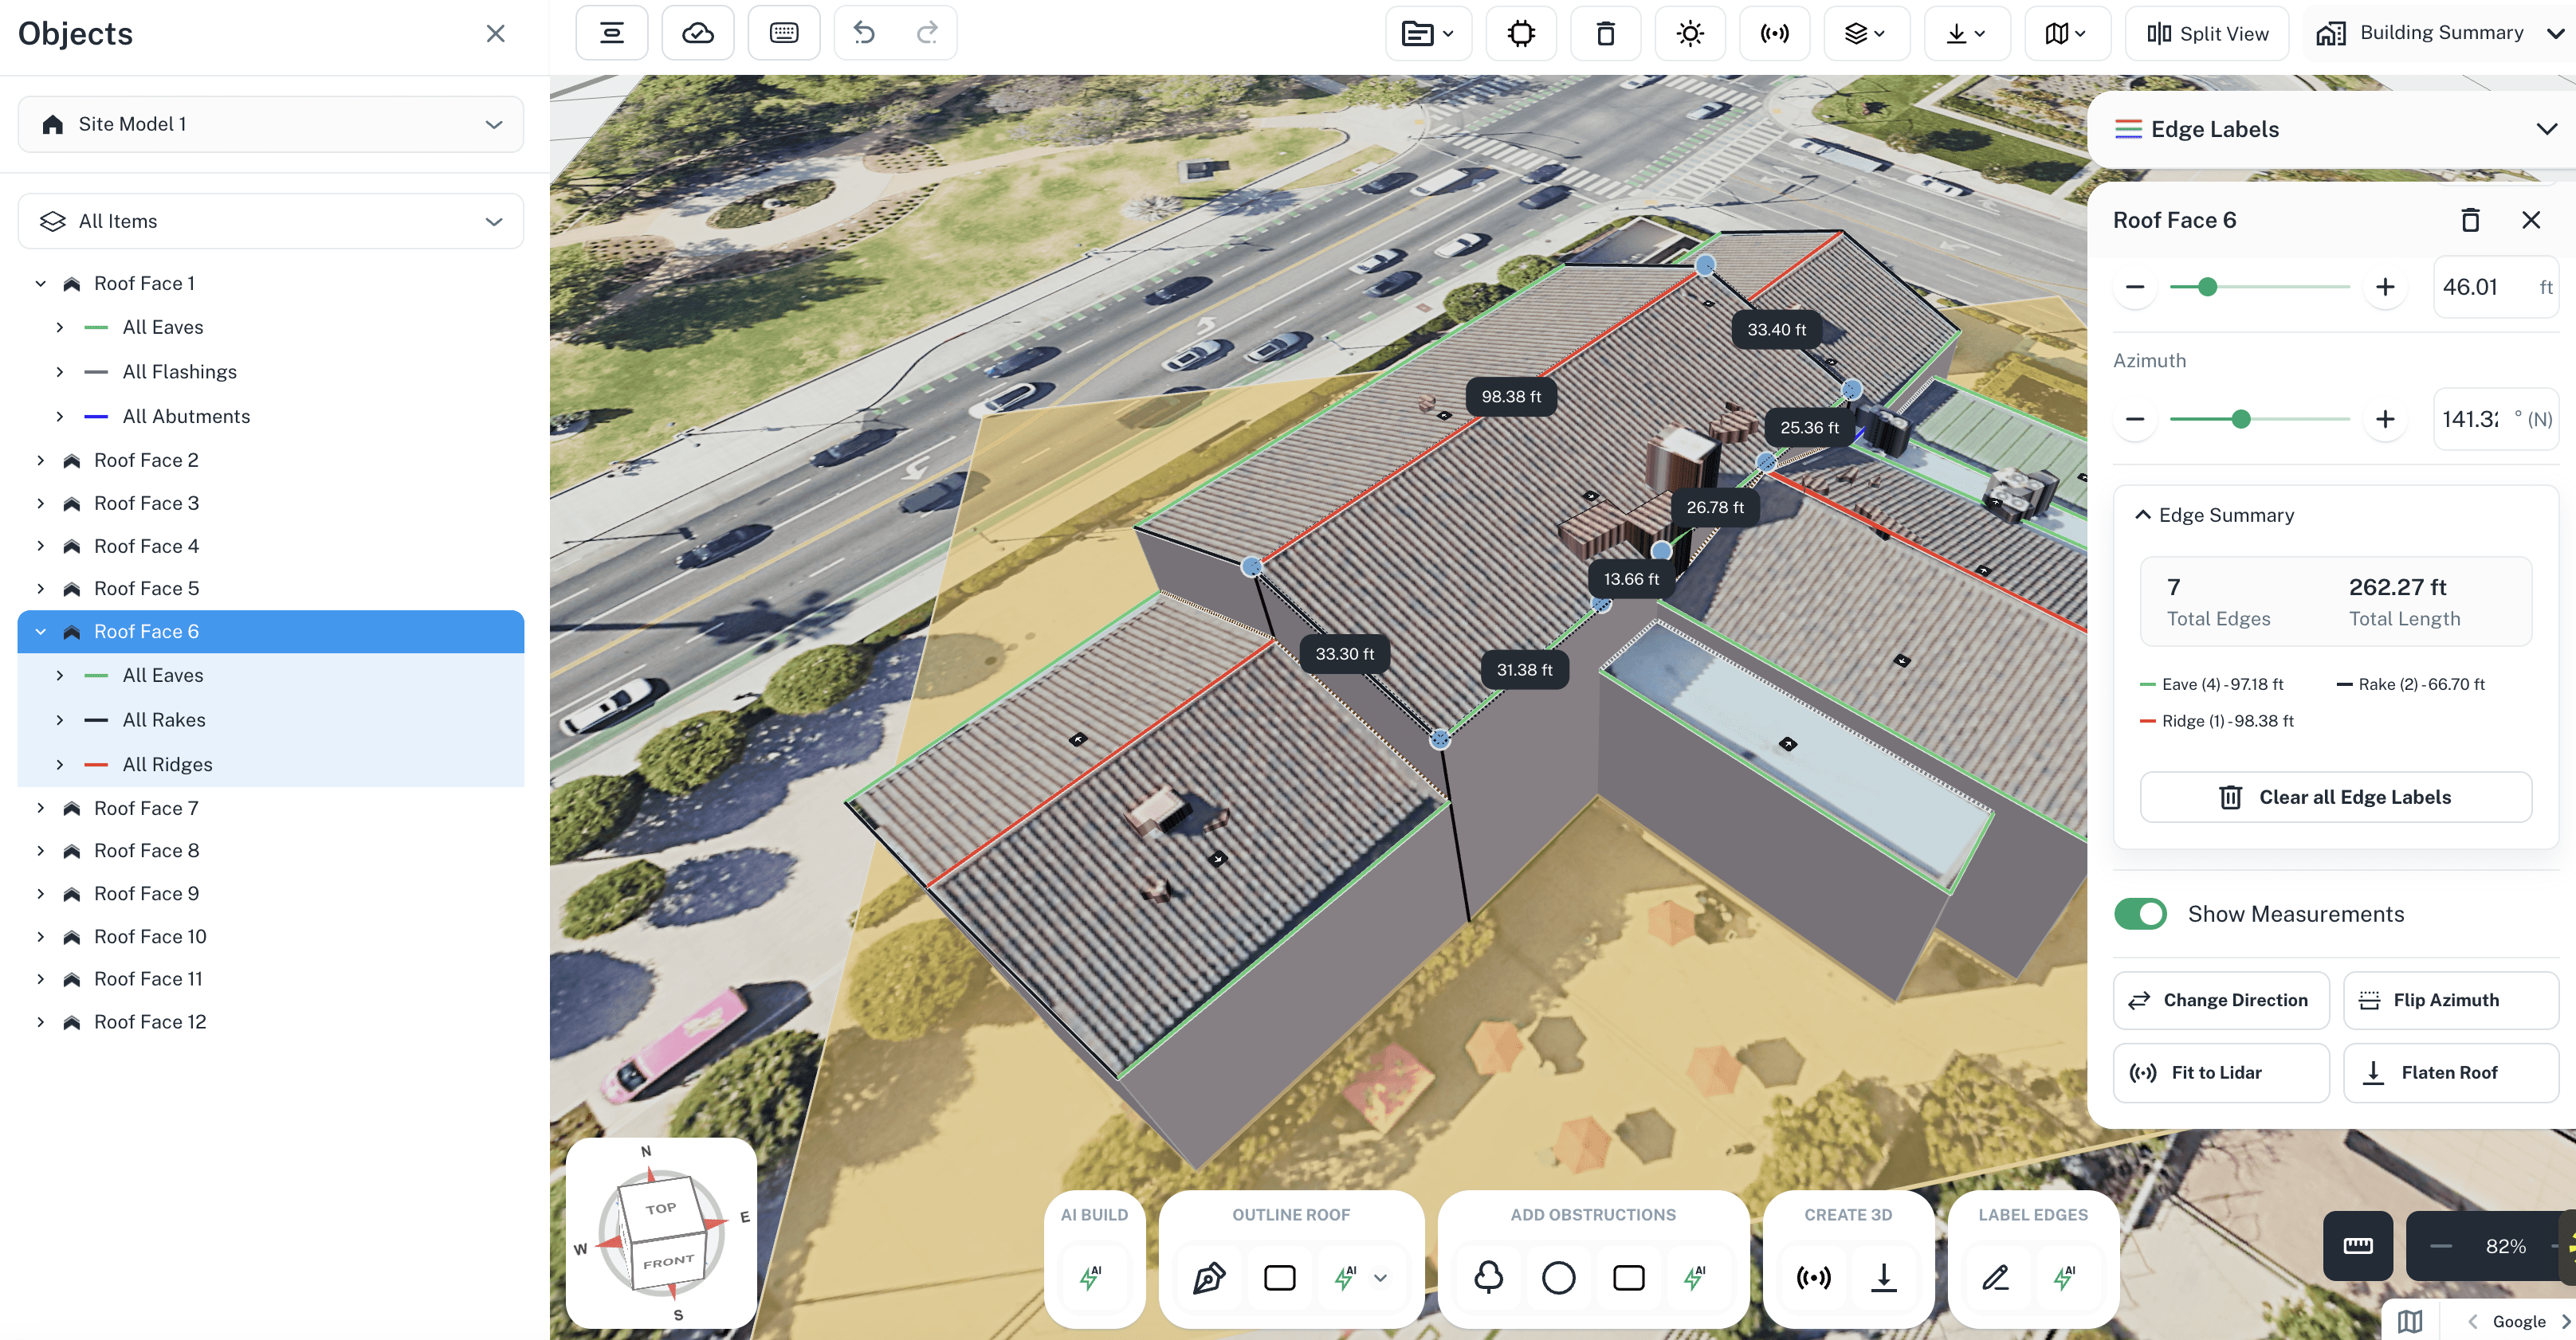Click Clear all Edge Labels button
Screen dimensions: 2576x1340
[x=2335, y=797]
